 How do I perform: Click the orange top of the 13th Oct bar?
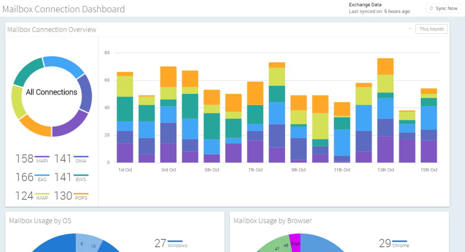[385, 66]
